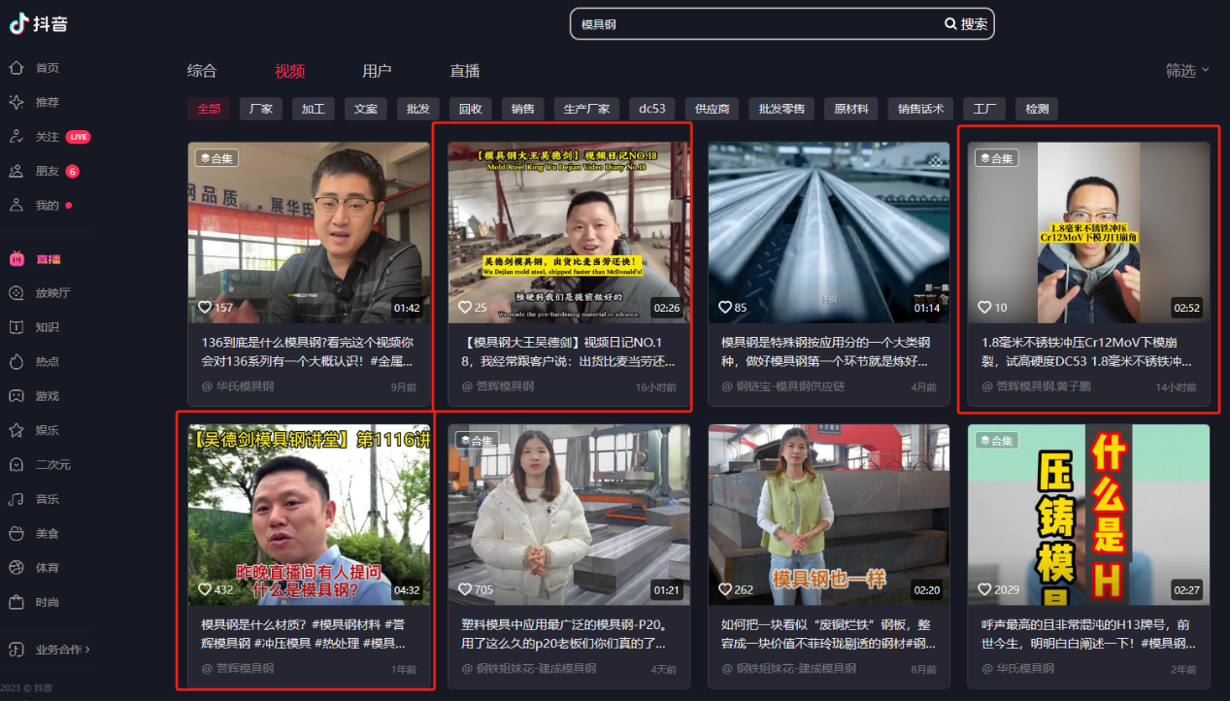Select the 生产厂家 filter chip
This screenshot has height=701, width=1230.
[586, 109]
